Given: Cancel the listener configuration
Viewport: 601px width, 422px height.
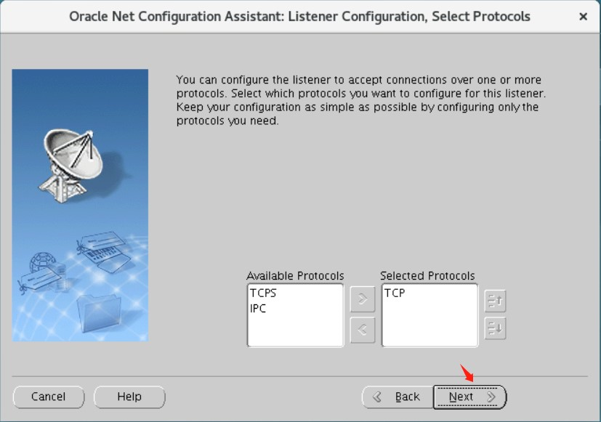Looking at the screenshot, I should [48, 397].
